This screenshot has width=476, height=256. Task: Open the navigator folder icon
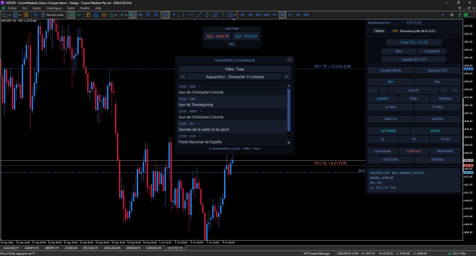click(x=104, y=14)
